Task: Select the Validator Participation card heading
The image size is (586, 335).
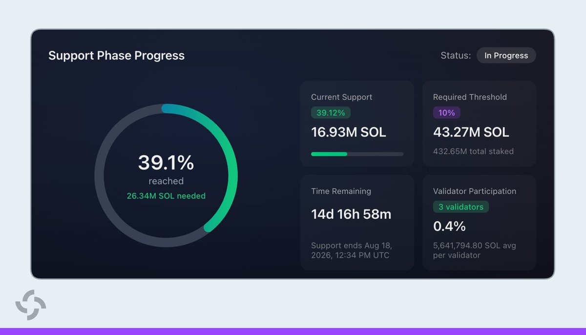Action: point(475,191)
